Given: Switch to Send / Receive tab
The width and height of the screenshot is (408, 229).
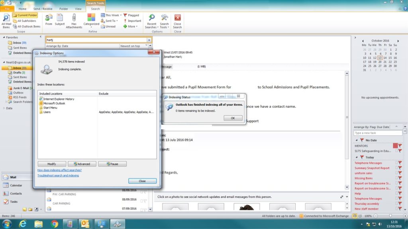Looking at the screenshot, I should point(43,9).
